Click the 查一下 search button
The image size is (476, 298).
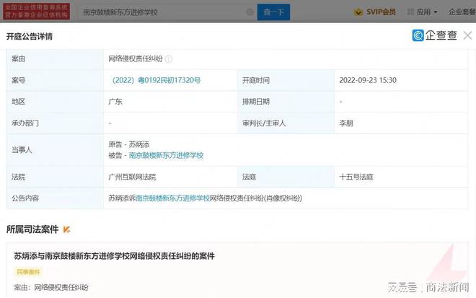[x=273, y=12]
